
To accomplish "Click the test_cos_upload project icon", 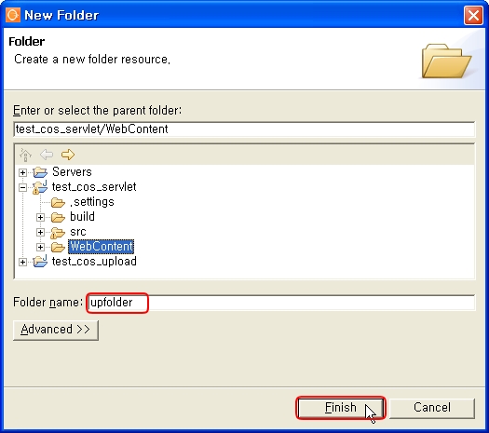I will click(x=40, y=262).
